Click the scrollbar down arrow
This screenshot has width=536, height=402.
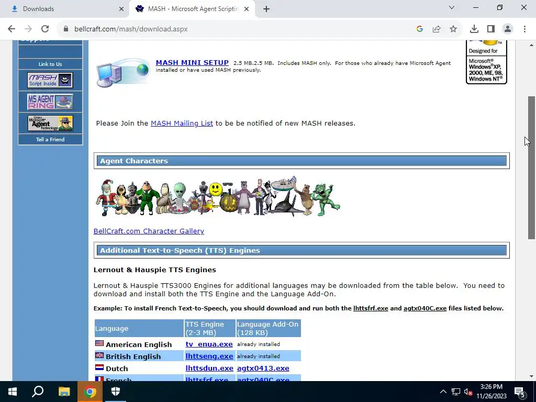pyautogui.click(x=531, y=376)
